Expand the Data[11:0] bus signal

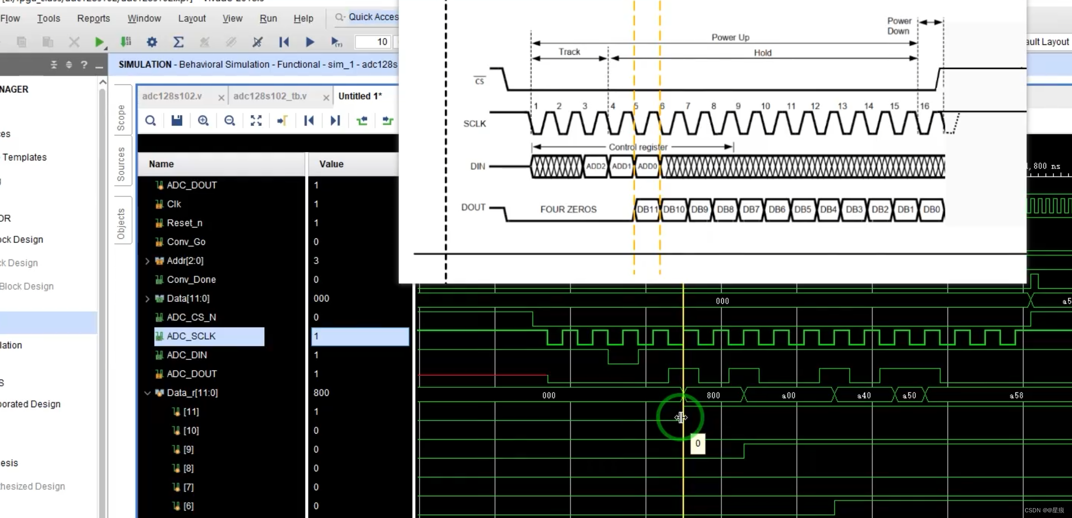pyautogui.click(x=147, y=299)
